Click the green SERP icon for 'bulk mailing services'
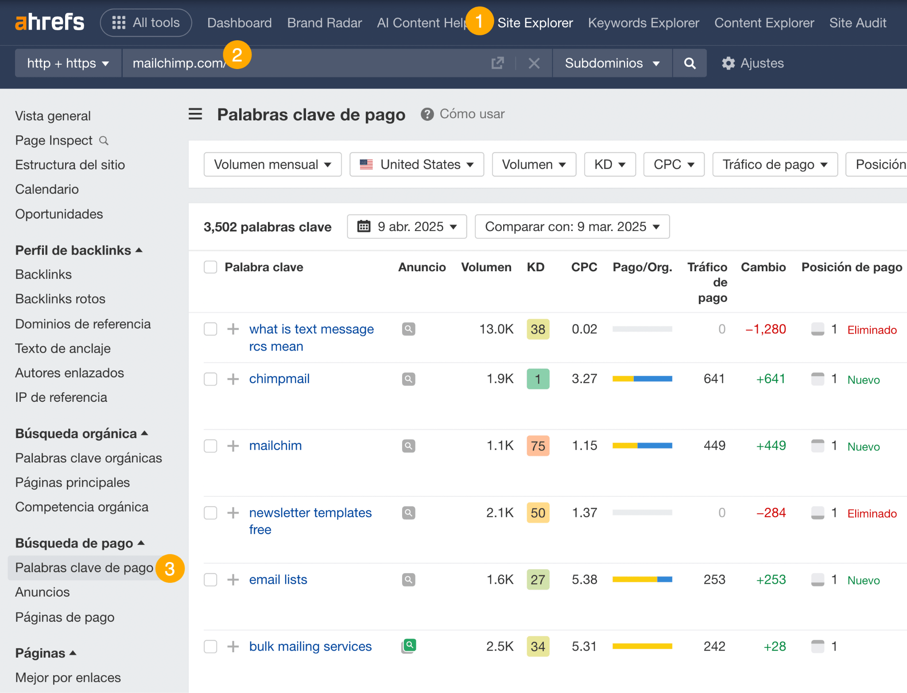Image resolution: width=907 pixels, height=693 pixels. (x=408, y=646)
